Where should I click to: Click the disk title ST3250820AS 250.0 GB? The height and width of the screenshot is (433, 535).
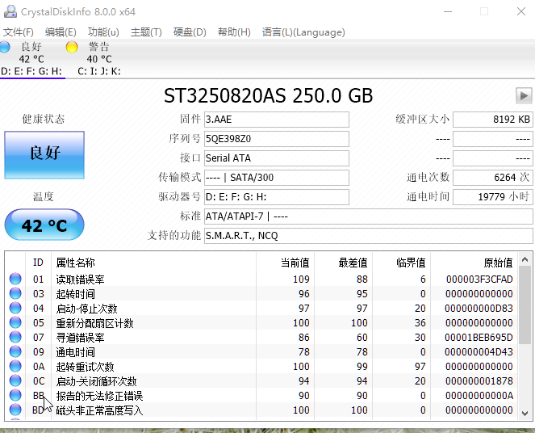[x=268, y=95]
